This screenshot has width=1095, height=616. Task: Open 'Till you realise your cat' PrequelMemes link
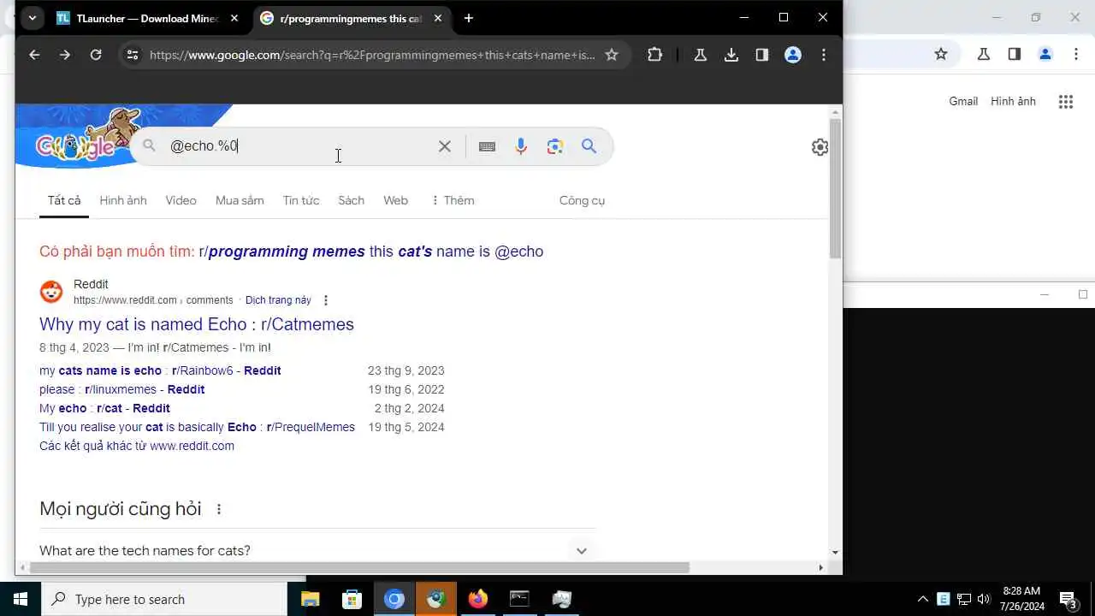click(x=197, y=427)
